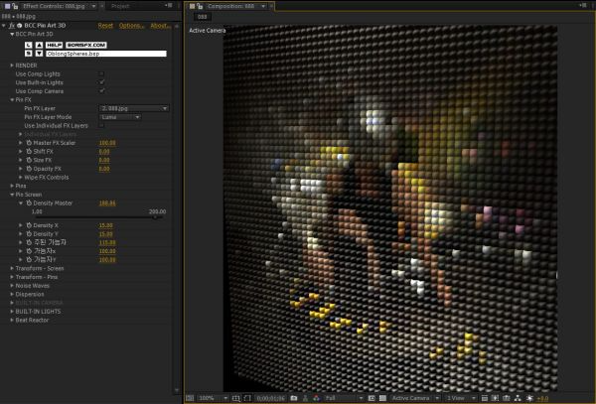The width and height of the screenshot is (596, 404).
Task: Click the Timeline button icon in viewer
Action: (x=507, y=398)
